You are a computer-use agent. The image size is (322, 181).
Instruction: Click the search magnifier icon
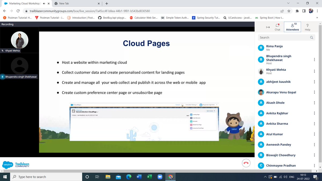click(312, 38)
